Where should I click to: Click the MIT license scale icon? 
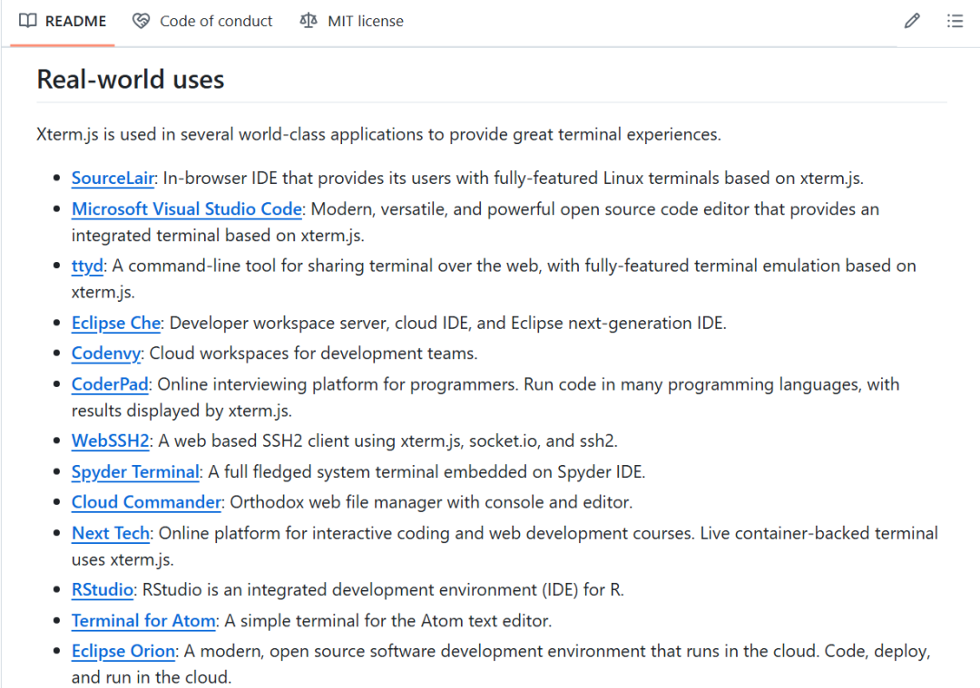click(x=309, y=21)
